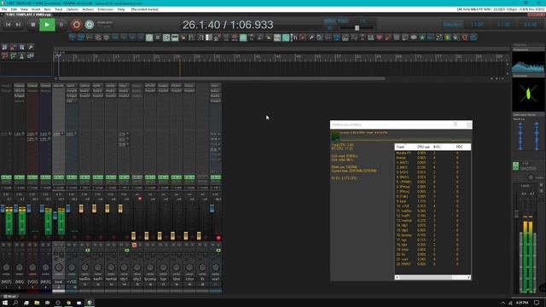The width and height of the screenshot is (546, 307).
Task: Open the Track menu
Action: tap(59, 9)
